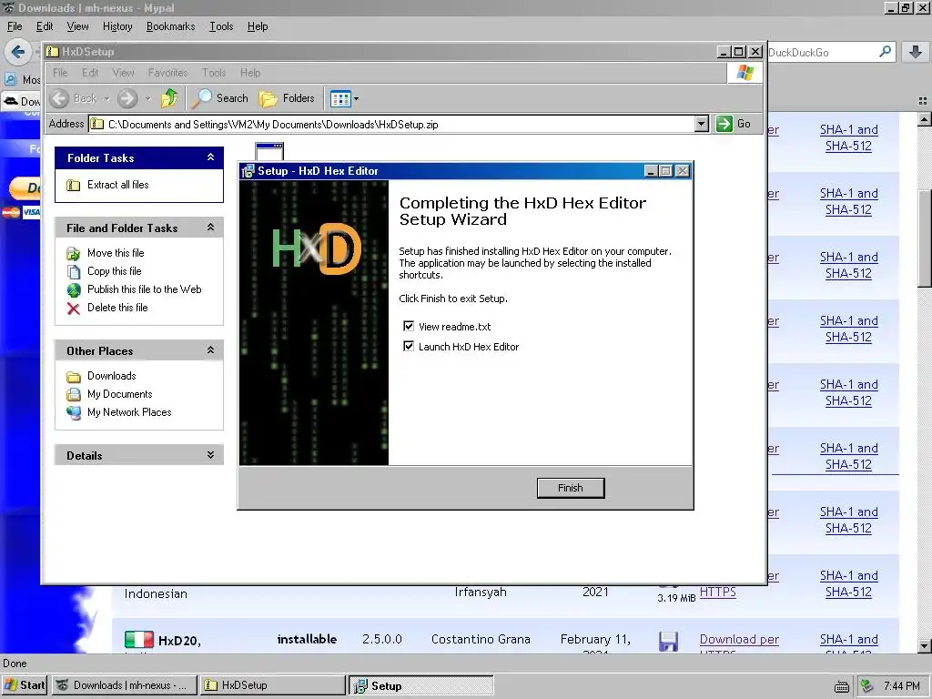
Task: Open the History menu in Mypal browser
Action: coord(117,26)
